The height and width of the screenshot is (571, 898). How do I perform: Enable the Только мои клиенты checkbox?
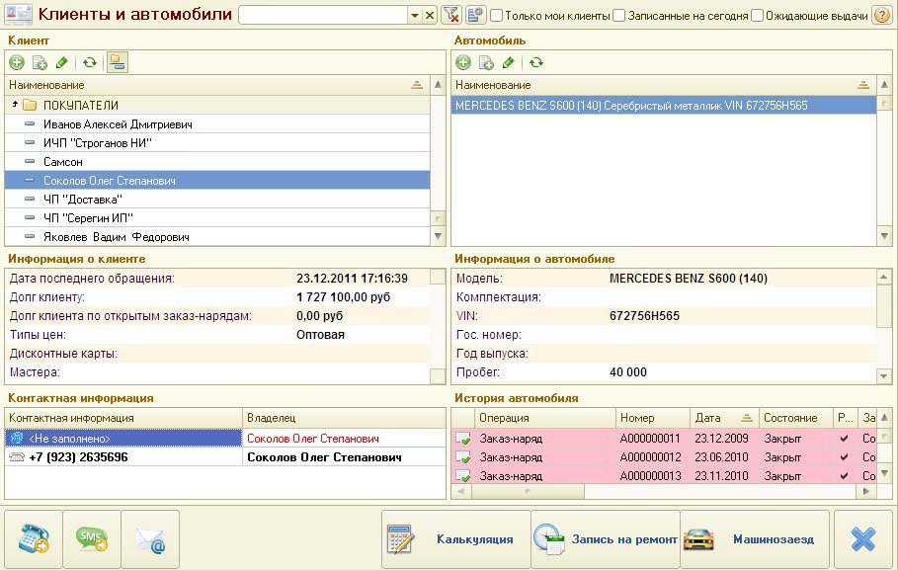[x=497, y=16]
